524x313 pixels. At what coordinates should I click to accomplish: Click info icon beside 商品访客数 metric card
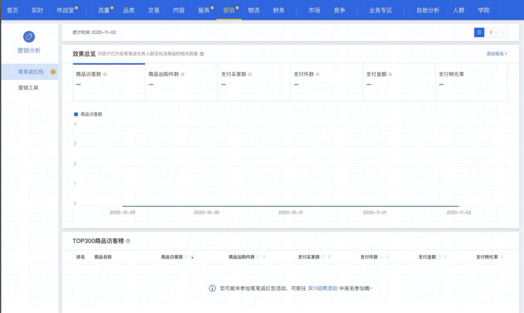point(105,74)
